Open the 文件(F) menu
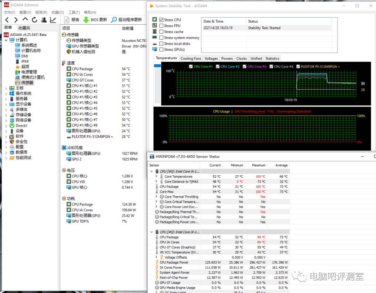376x293 pixels. tap(9, 12)
